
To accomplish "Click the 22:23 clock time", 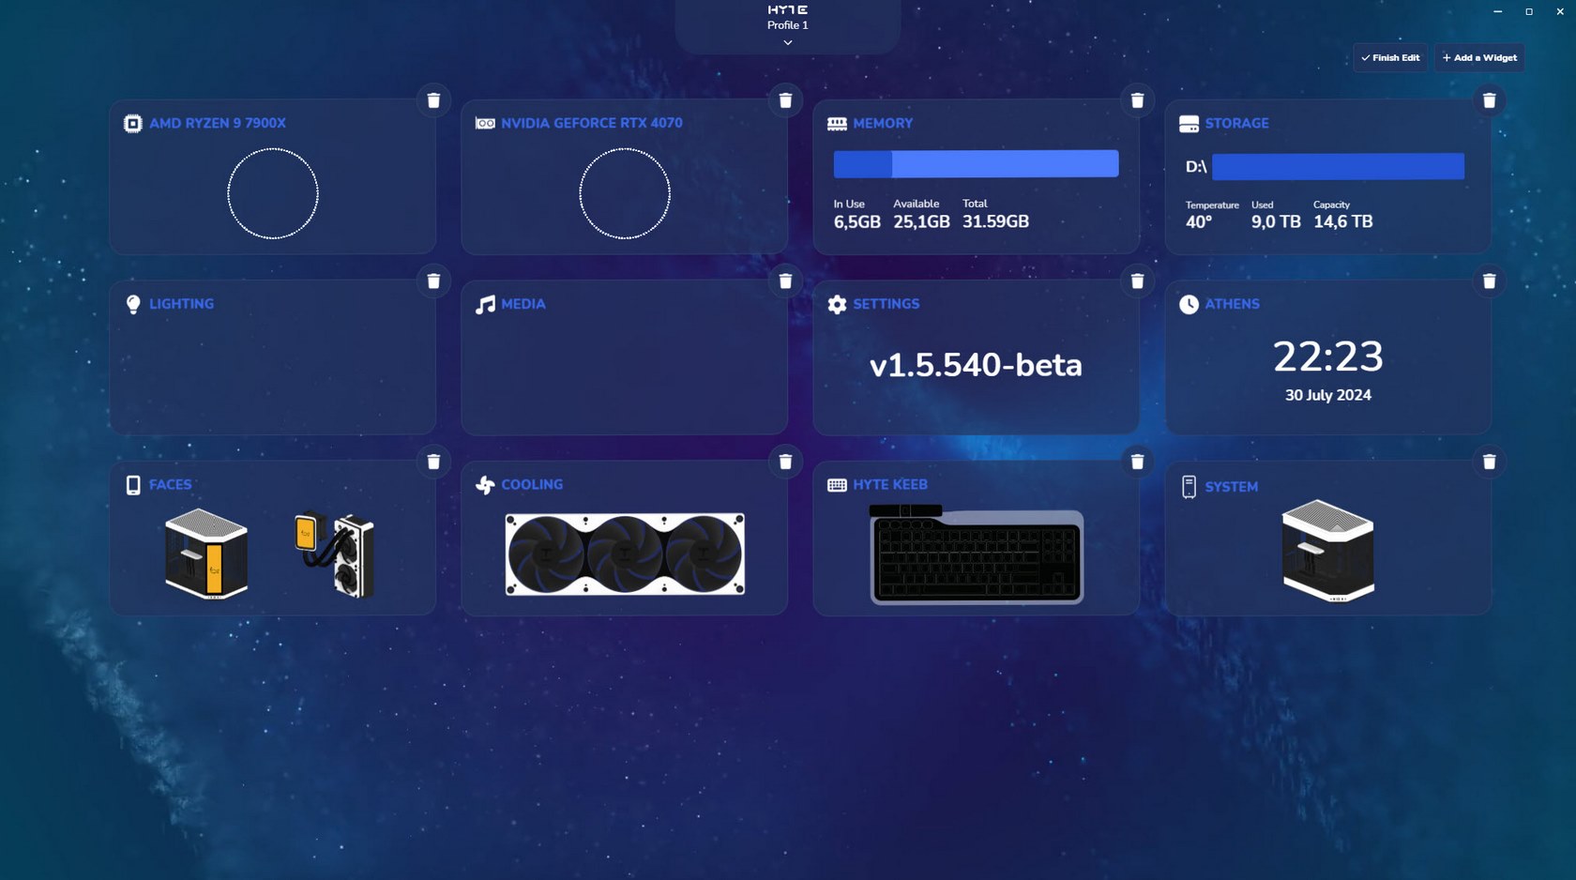I will [x=1327, y=357].
